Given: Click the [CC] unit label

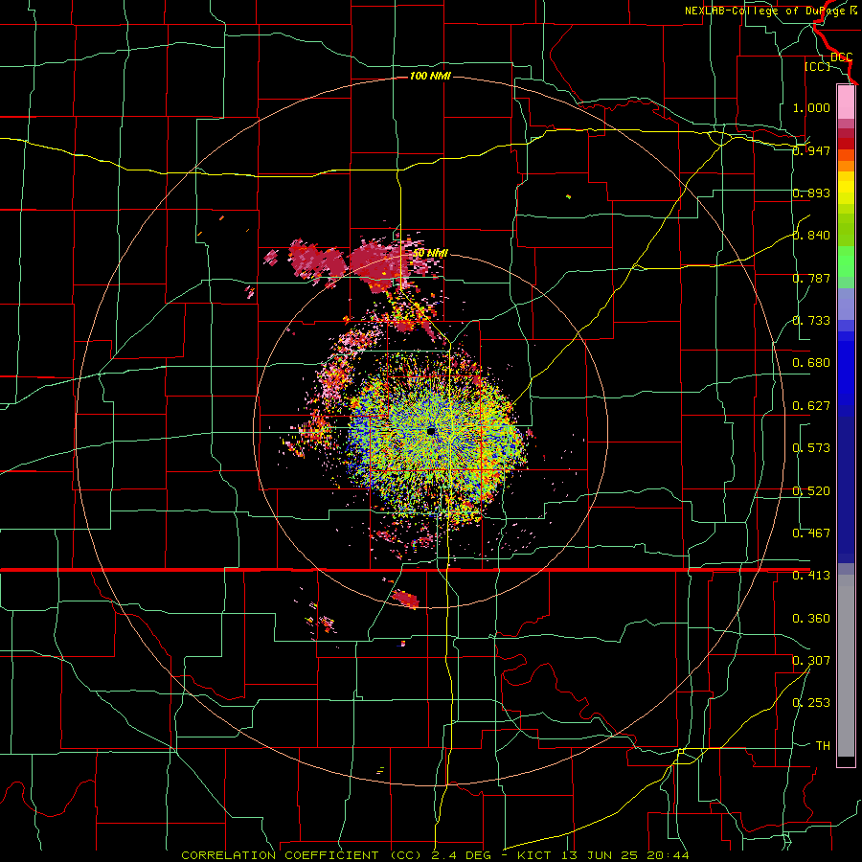Looking at the screenshot, I should click(817, 67).
